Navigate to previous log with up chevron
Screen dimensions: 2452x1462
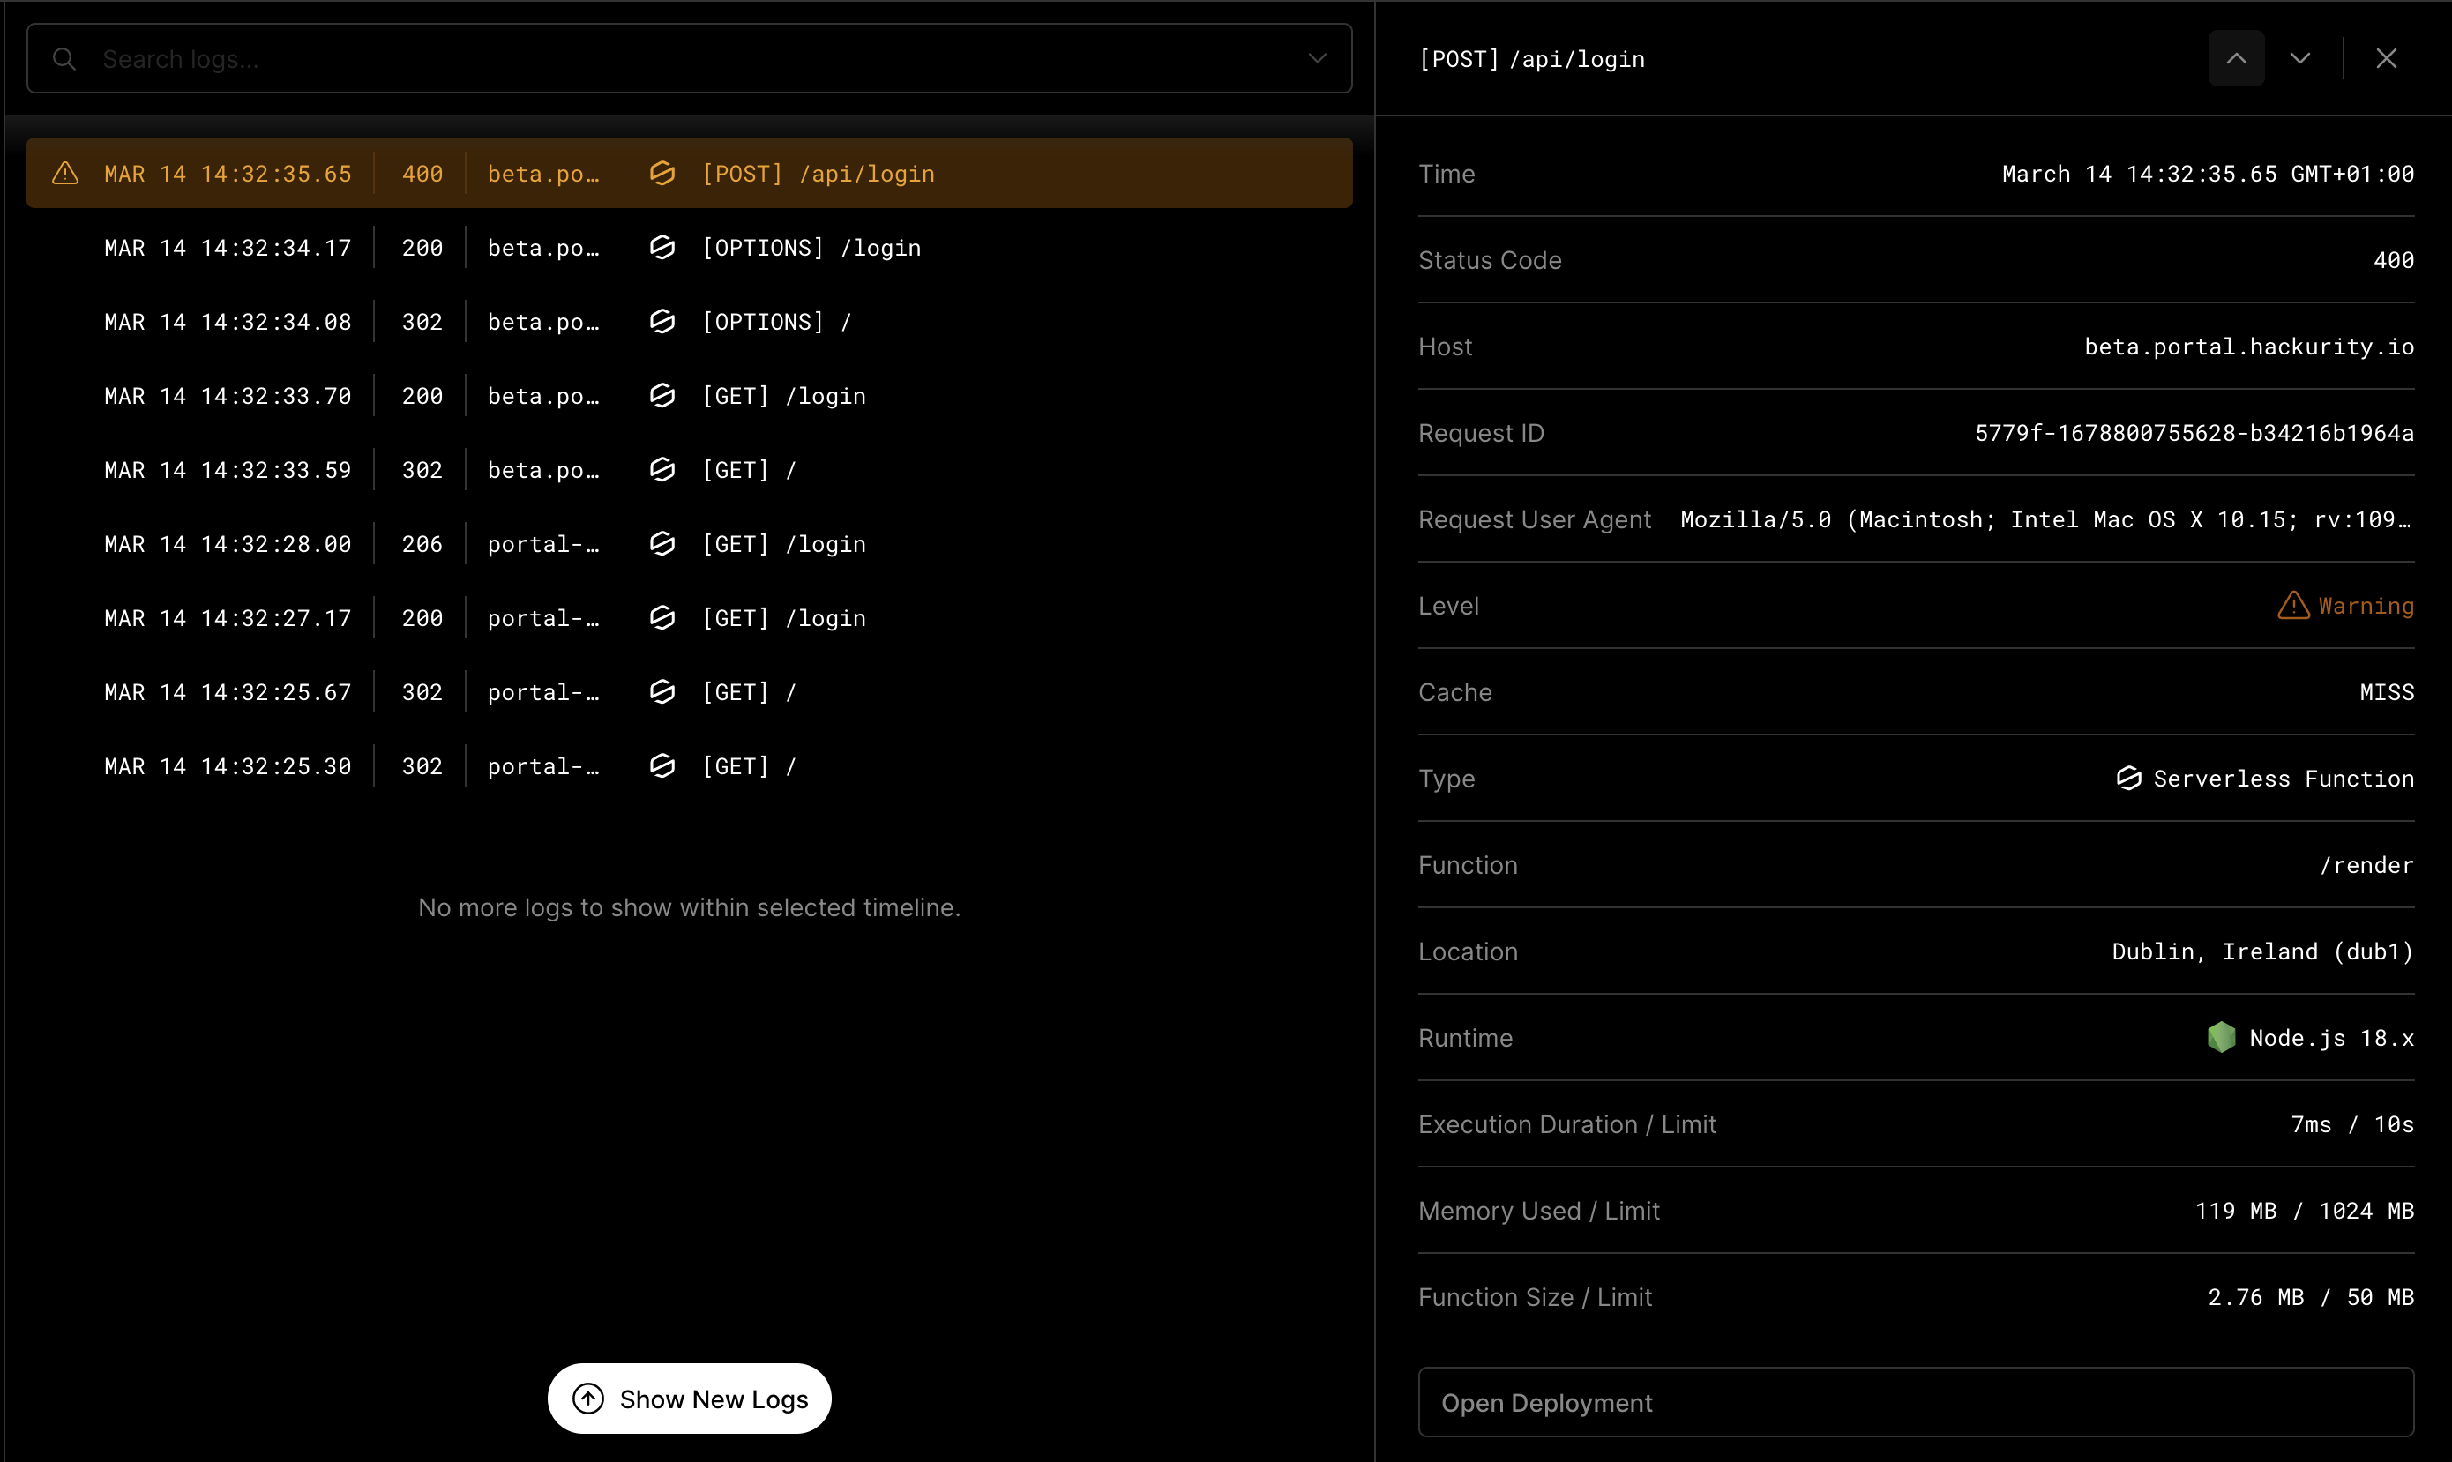click(x=2235, y=58)
